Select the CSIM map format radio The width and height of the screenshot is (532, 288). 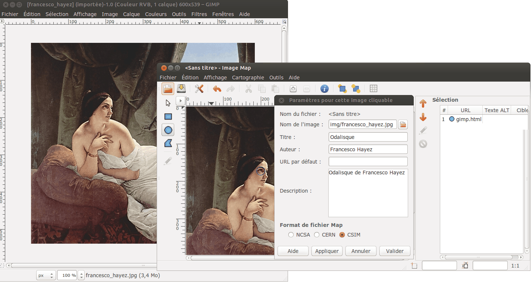[342, 235]
